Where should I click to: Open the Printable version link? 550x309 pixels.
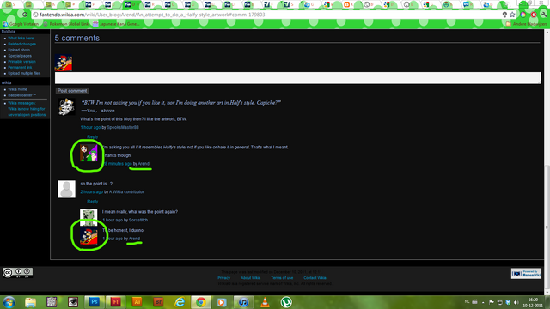tap(21, 62)
